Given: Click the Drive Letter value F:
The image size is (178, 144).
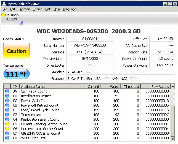Looking at the screenshot, I should coord(90,65).
